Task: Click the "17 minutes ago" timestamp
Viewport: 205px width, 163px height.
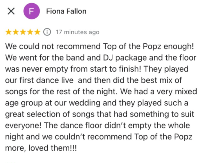Action: 78,32
